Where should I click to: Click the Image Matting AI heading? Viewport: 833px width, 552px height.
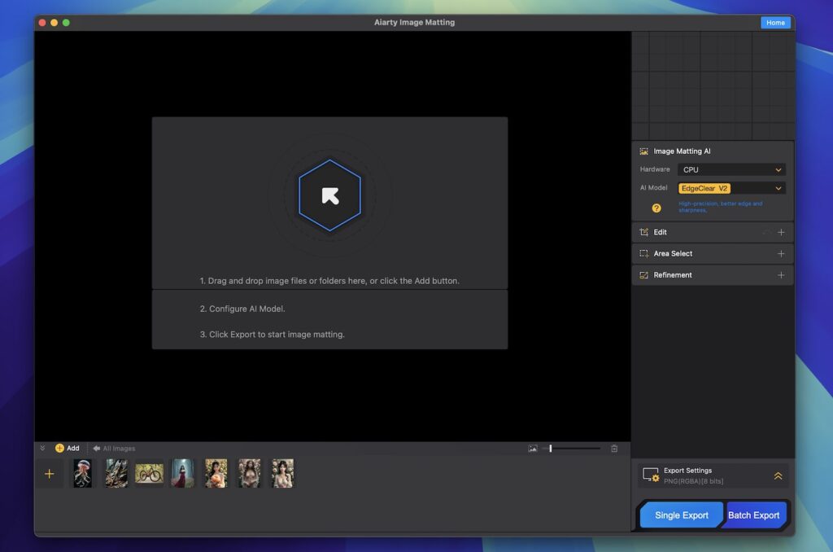click(682, 151)
